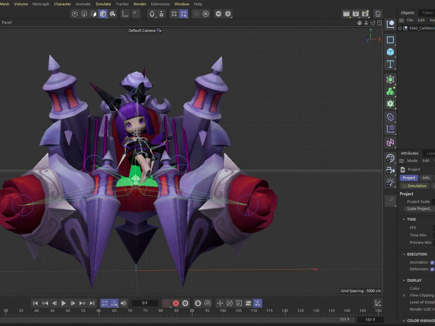The image size is (435, 326).
Task: Collapse the TIME section
Action: click(x=404, y=220)
